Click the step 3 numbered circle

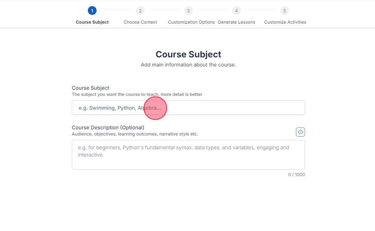(x=188, y=11)
